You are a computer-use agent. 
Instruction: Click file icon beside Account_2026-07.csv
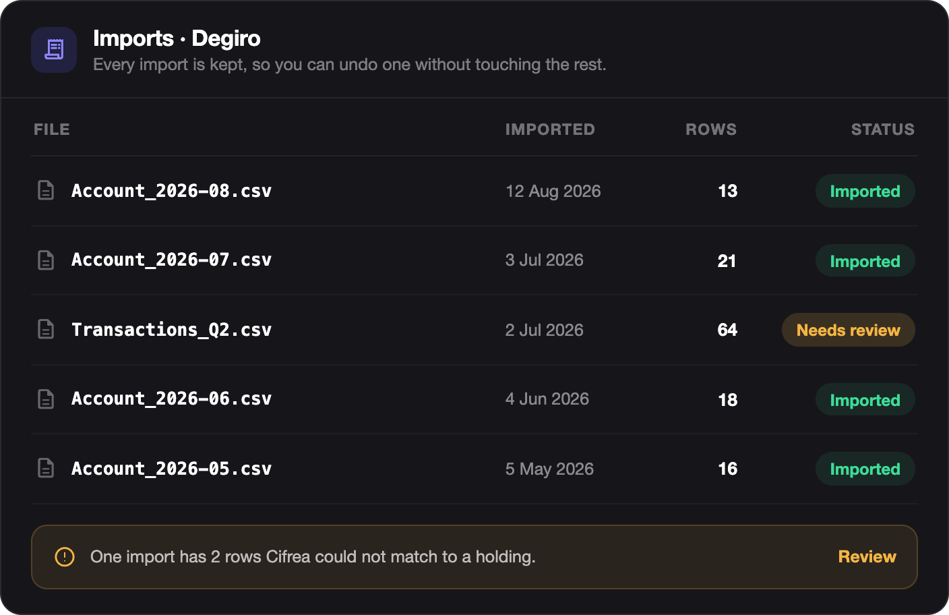tap(46, 260)
